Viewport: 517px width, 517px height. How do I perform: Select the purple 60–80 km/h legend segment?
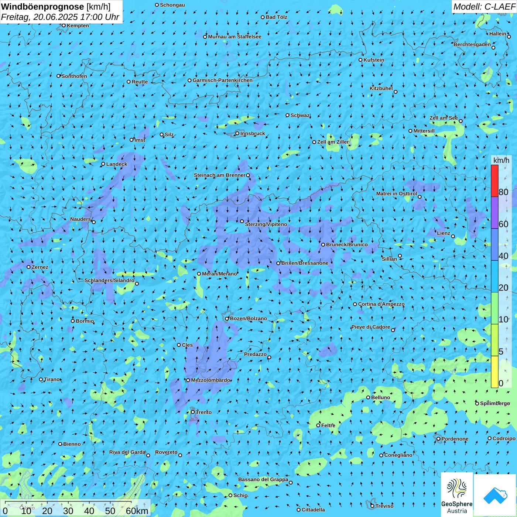(x=494, y=213)
